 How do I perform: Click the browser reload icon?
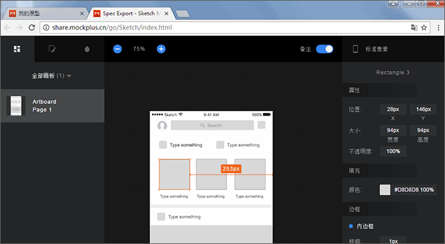(32, 28)
